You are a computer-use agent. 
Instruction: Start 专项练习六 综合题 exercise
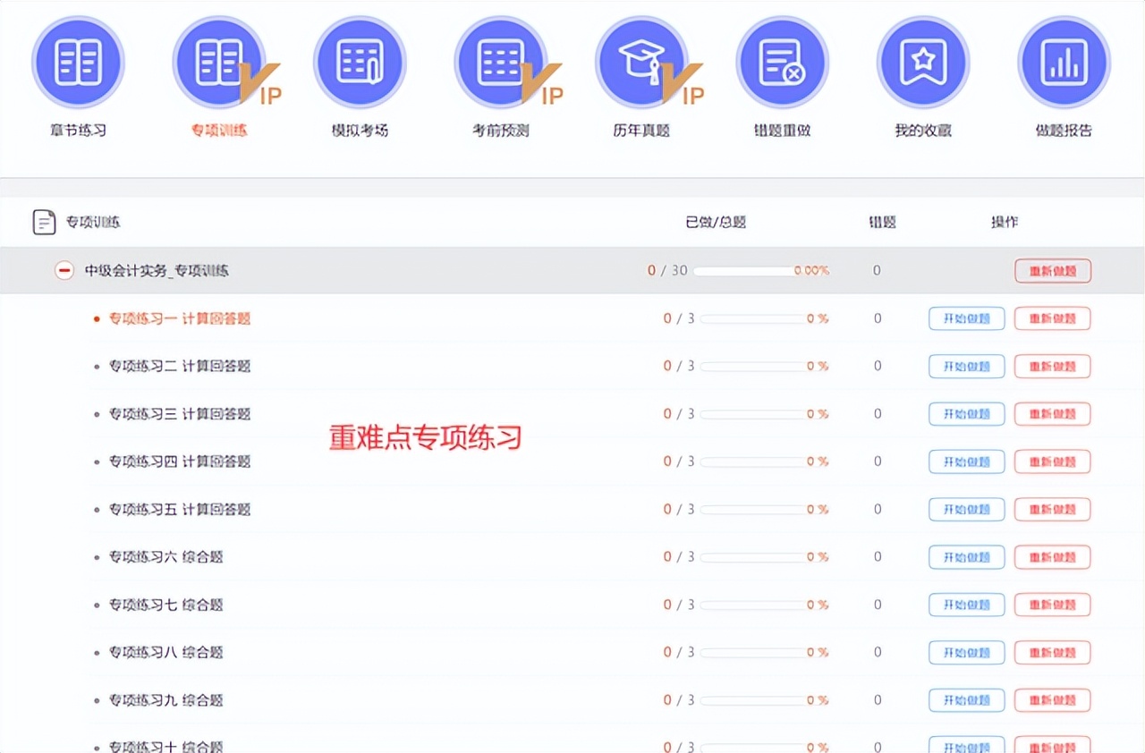pyautogui.click(x=966, y=556)
